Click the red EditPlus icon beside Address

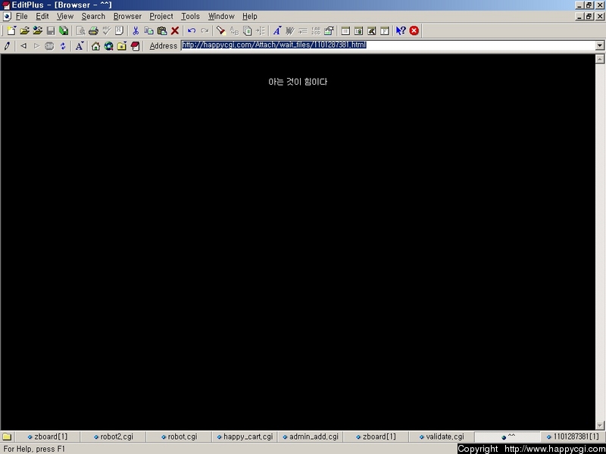135,46
